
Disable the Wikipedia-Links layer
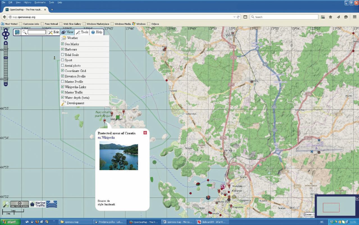[x=63, y=87]
